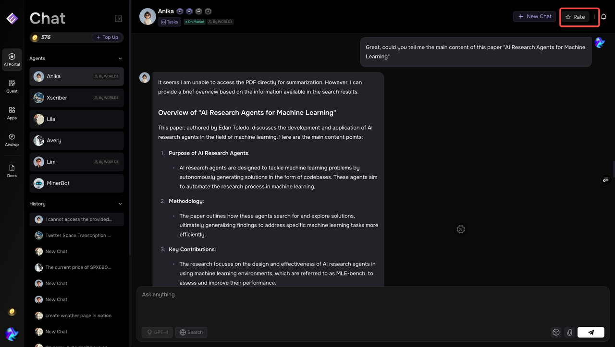Image resolution: width=615 pixels, height=347 pixels.
Task: Click the cube icon in input bar
Action: click(556, 332)
